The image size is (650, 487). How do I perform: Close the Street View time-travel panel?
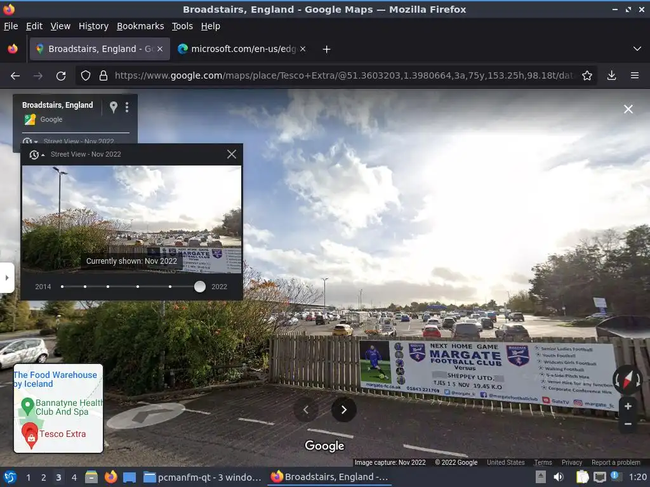(231, 154)
